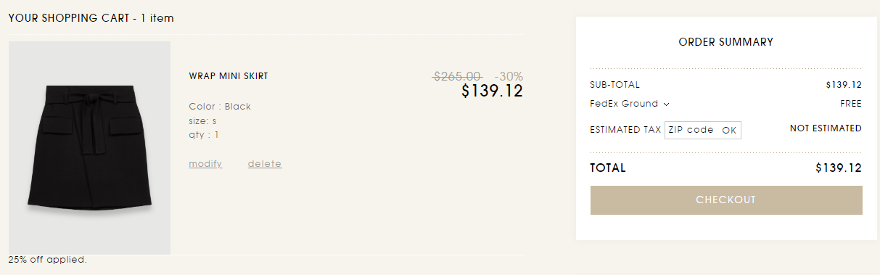Click the 25% off applied message

(48, 260)
